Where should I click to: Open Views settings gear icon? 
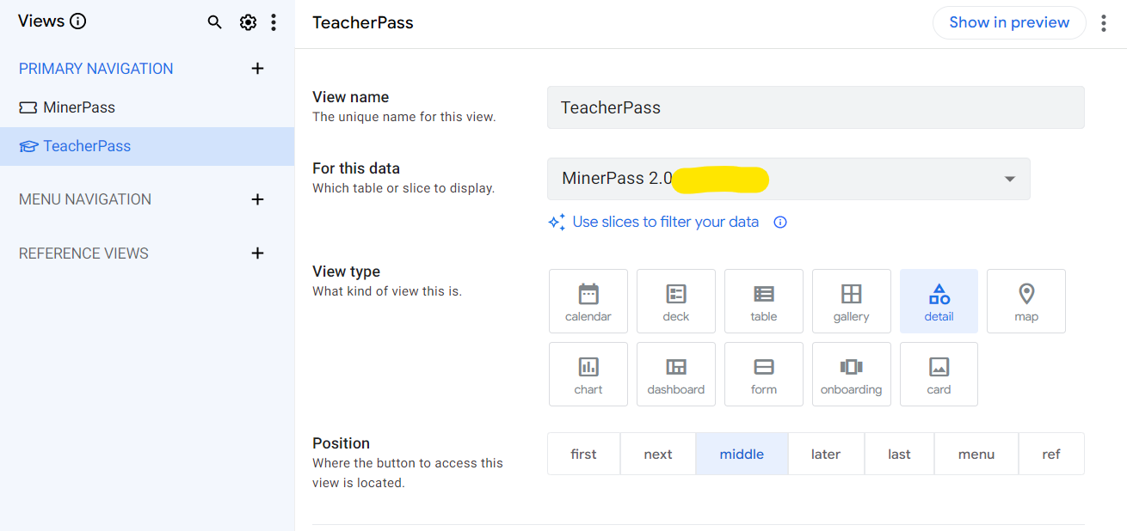tap(248, 22)
